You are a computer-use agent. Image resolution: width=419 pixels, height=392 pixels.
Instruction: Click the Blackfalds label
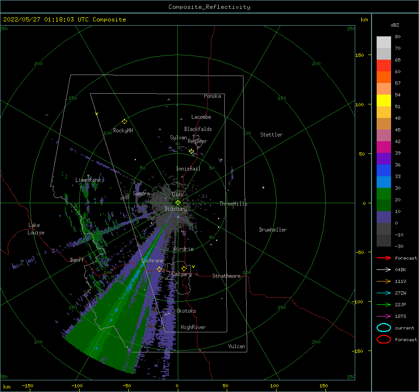[x=198, y=129]
